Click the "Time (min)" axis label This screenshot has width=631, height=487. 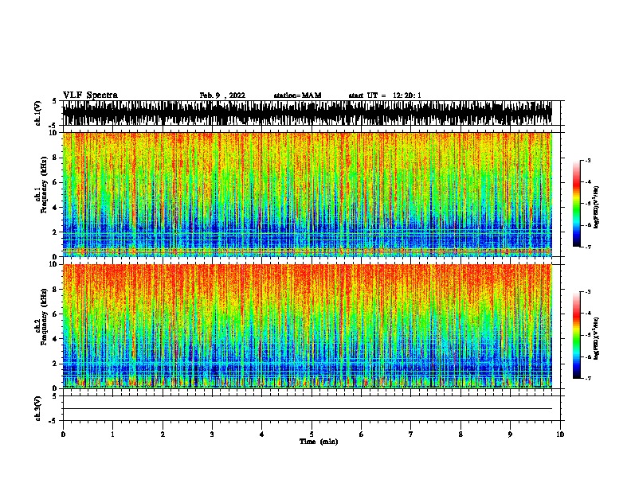(319, 442)
